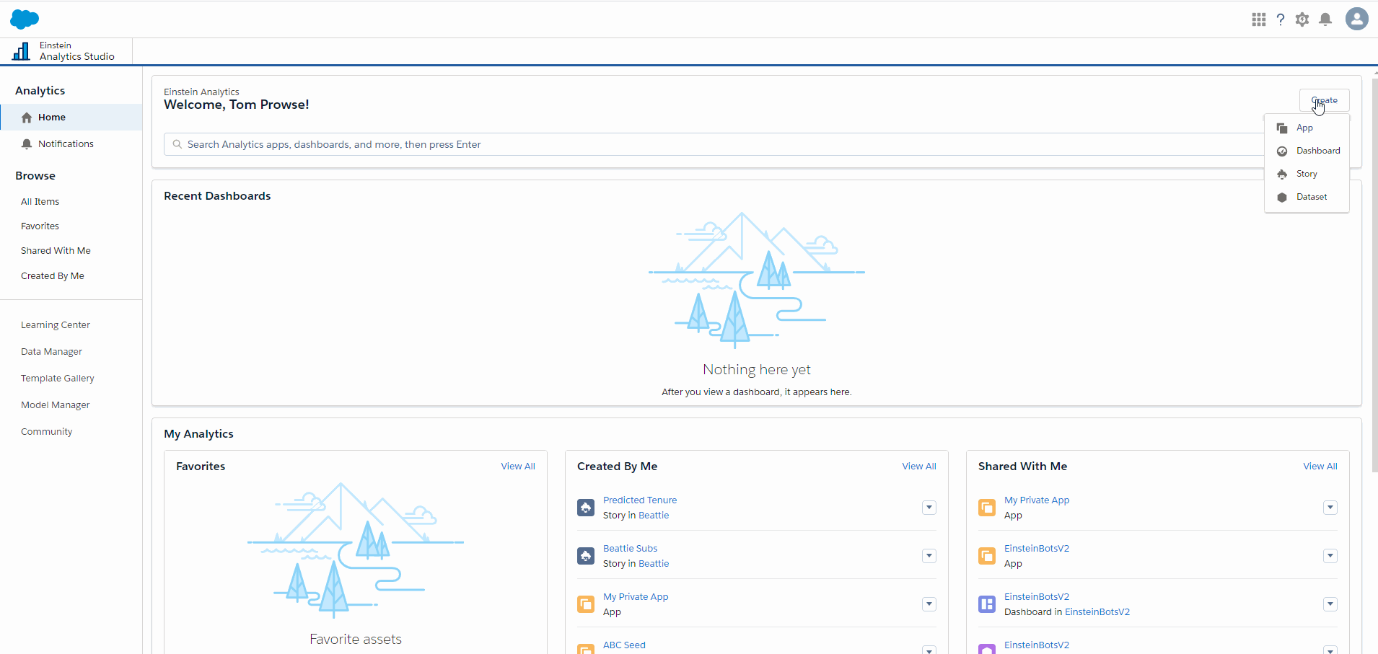Go to Notifications in the sidebar

[71, 144]
